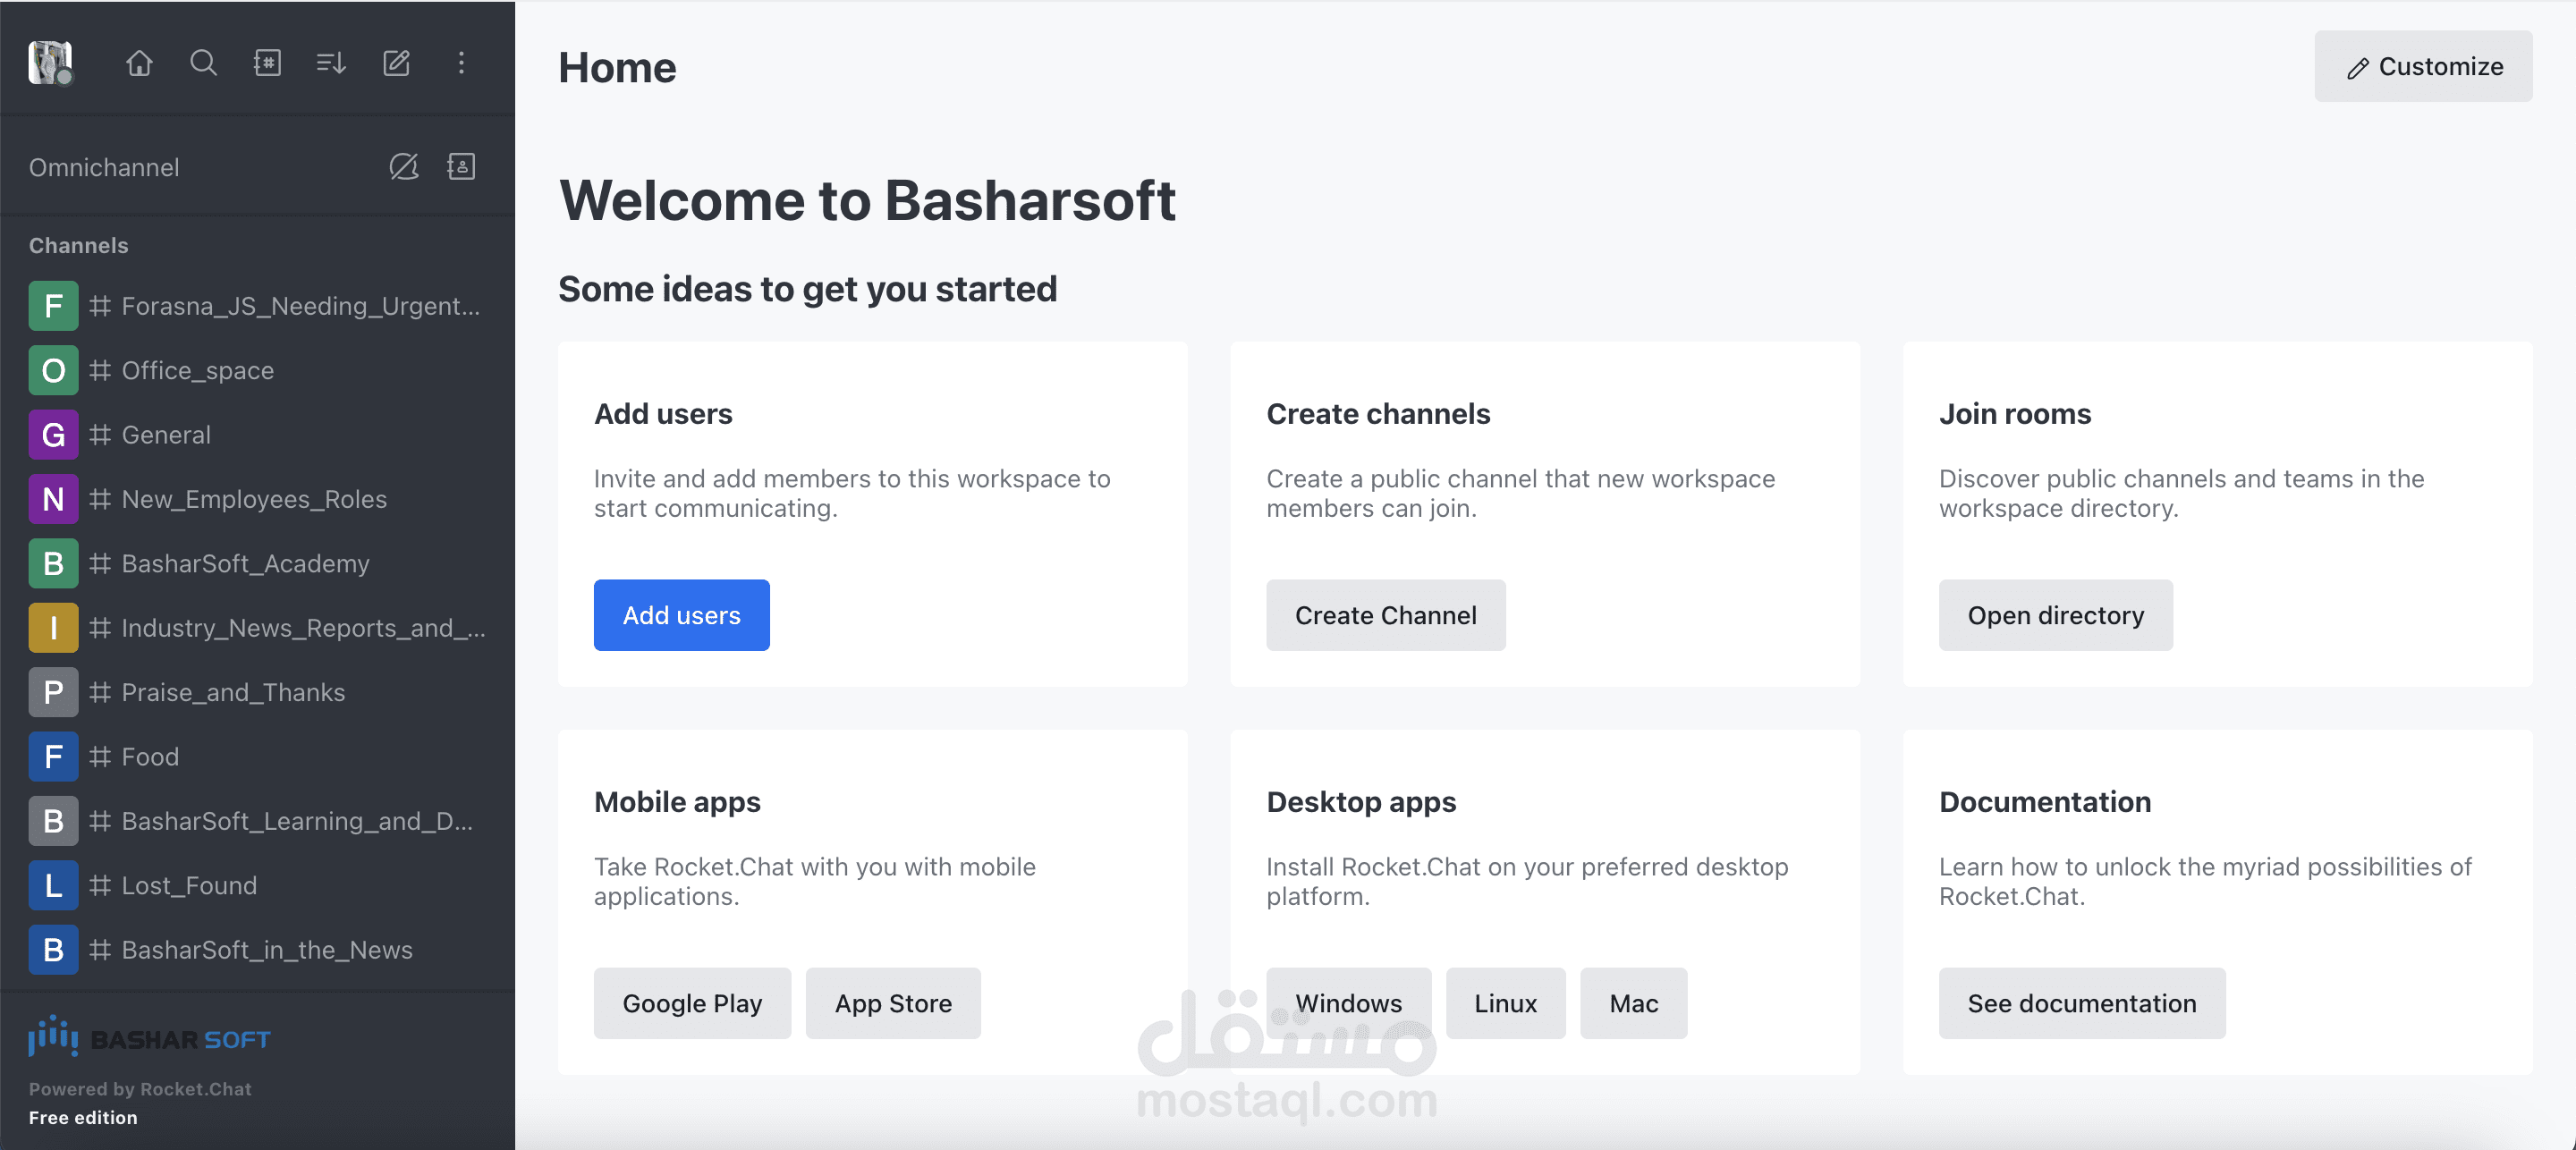Open the Praise_and_Thanks channel
2576x1150 pixels.
pos(233,692)
